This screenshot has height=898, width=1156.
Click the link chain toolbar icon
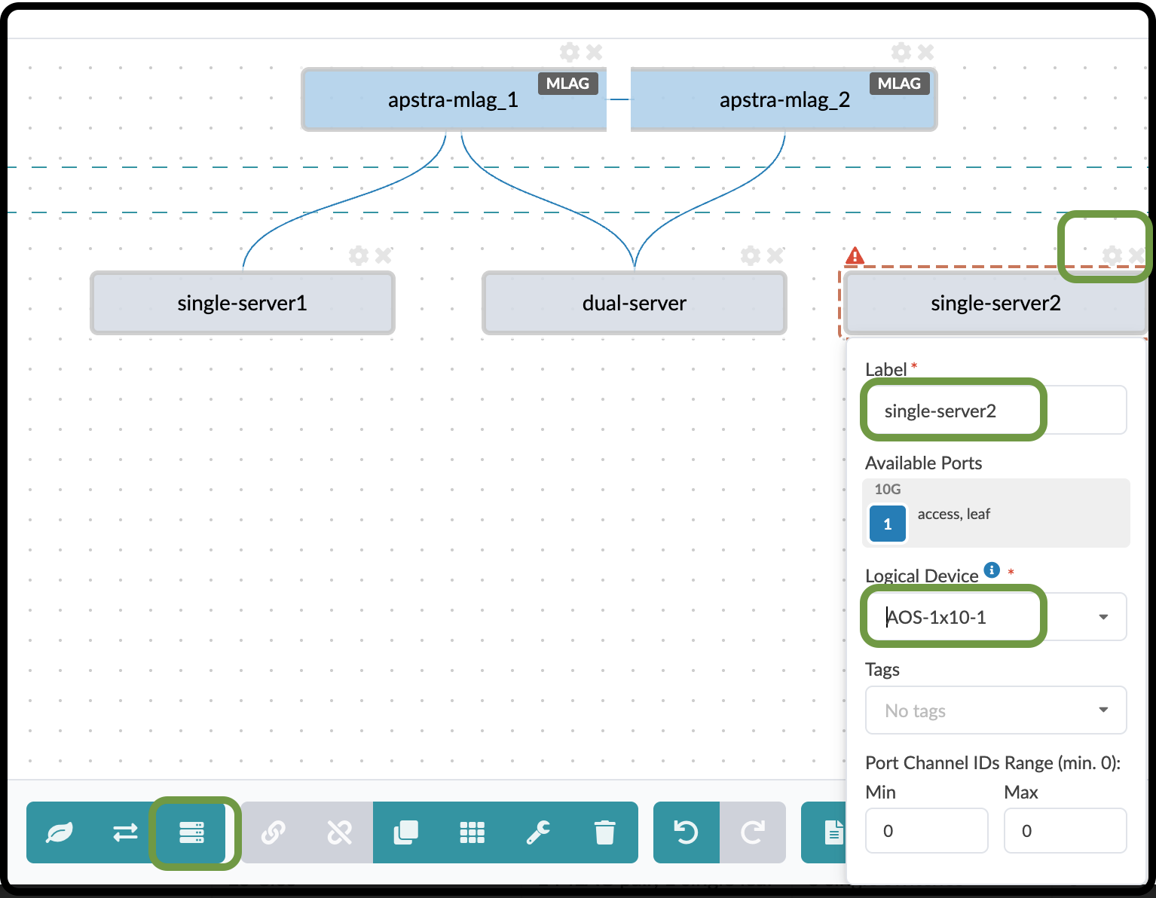pos(274,832)
